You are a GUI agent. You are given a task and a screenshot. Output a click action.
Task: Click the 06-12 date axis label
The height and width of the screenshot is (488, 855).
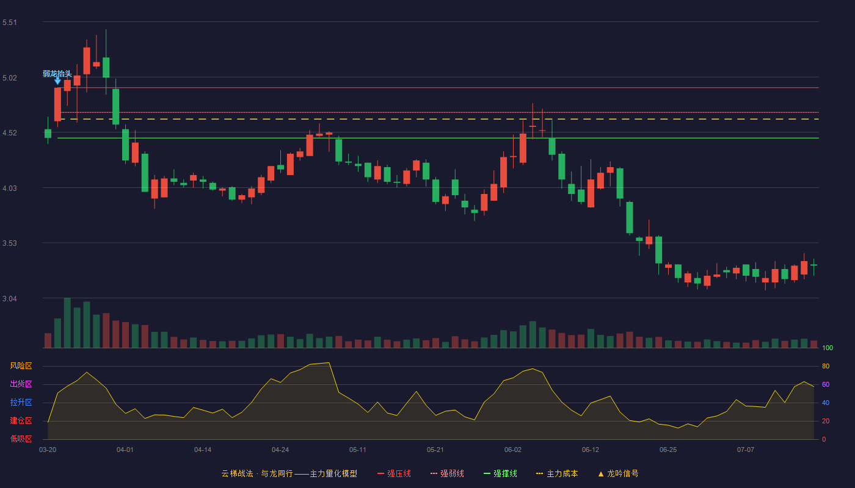tap(591, 450)
